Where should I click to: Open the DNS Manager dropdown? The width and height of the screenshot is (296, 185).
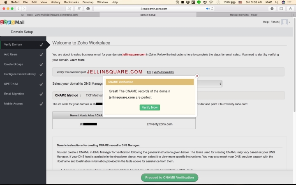coord(210,83)
